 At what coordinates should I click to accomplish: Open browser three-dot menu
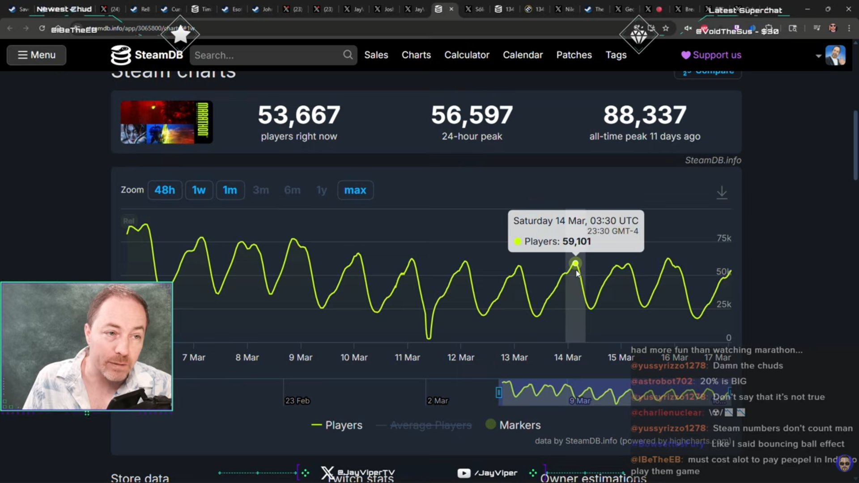pos(849,28)
